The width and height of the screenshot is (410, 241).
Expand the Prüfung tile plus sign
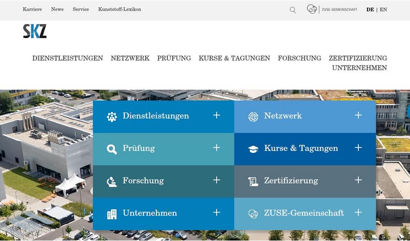tap(217, 147)
